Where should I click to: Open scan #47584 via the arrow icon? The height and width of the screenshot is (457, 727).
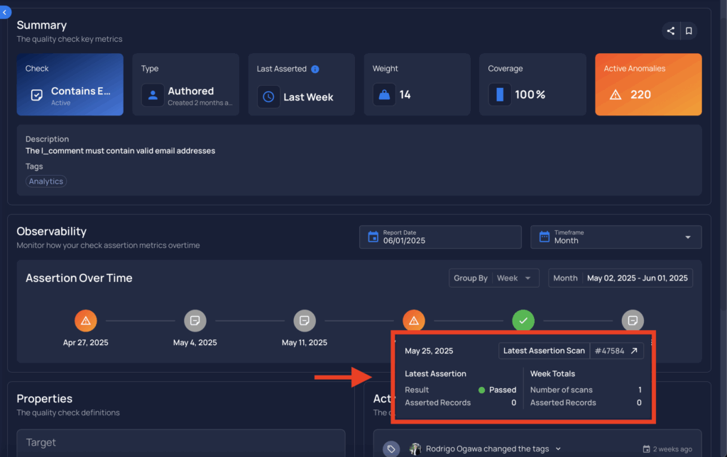tap(634, 351)
